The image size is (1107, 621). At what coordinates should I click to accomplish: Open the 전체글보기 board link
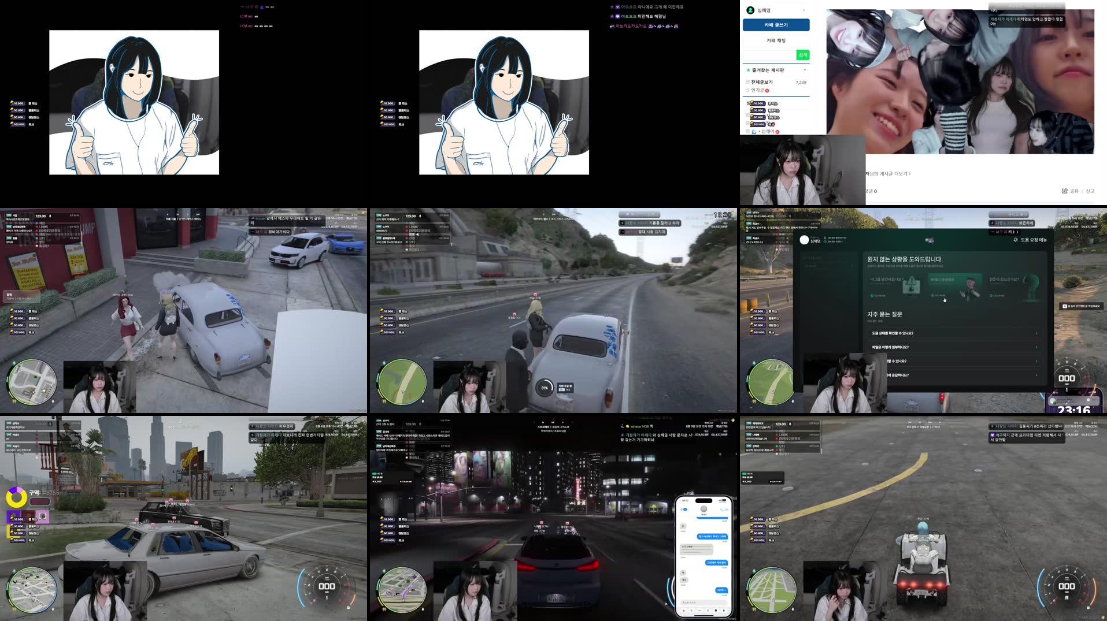coord(762,82)
